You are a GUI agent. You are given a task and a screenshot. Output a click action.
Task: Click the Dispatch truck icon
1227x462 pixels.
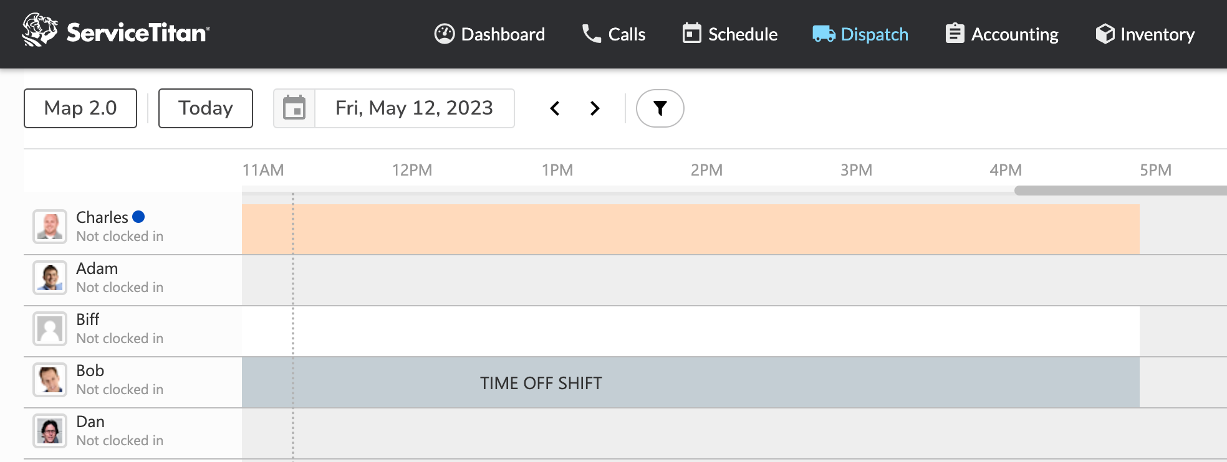pos(823,34)
